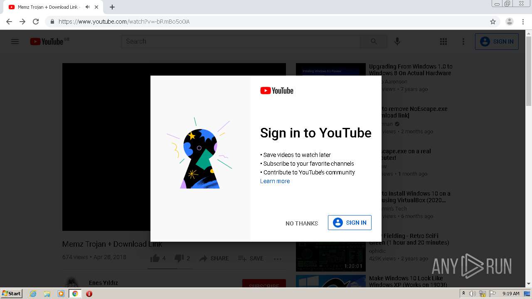
Task: Dislike the video with thumbs down
Action: [x=182, y=258]
